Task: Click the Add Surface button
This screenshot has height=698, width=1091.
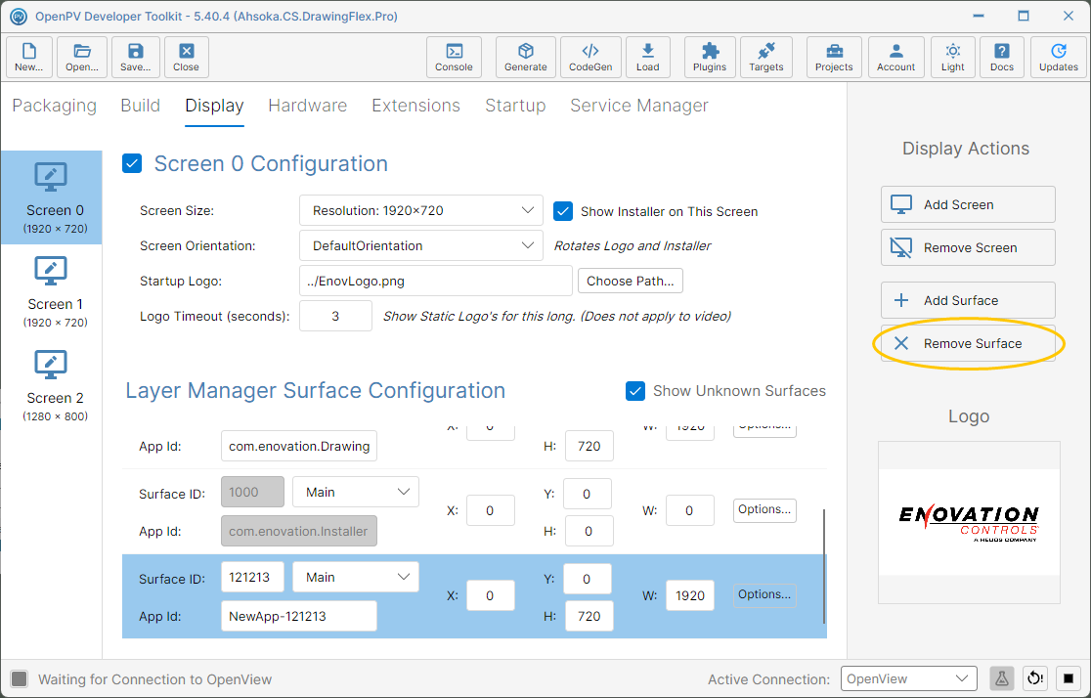Action: (968, 301)
